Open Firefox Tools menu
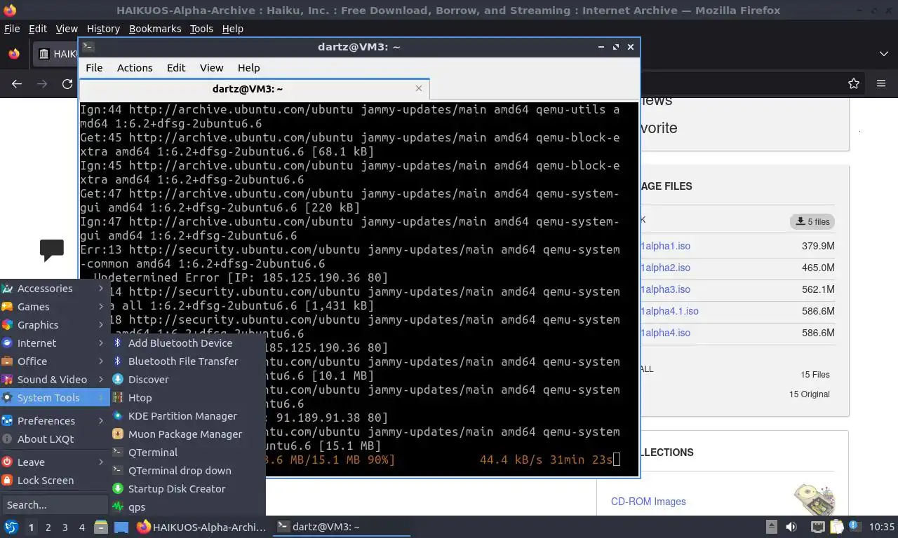This screenshot has width=898, height=538. (201, 29)
